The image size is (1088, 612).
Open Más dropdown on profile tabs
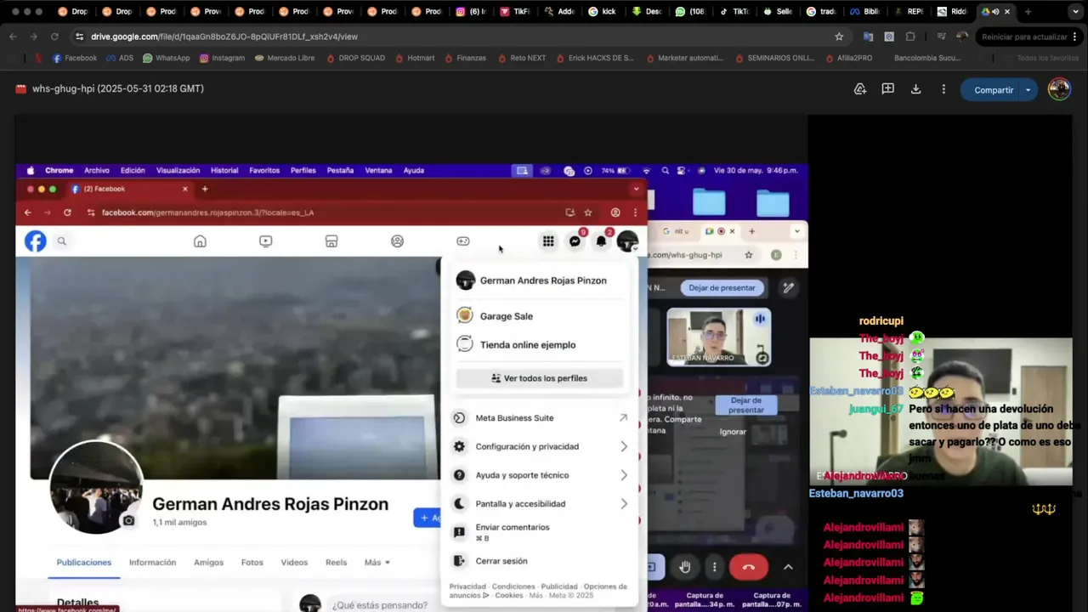[377, 563]
